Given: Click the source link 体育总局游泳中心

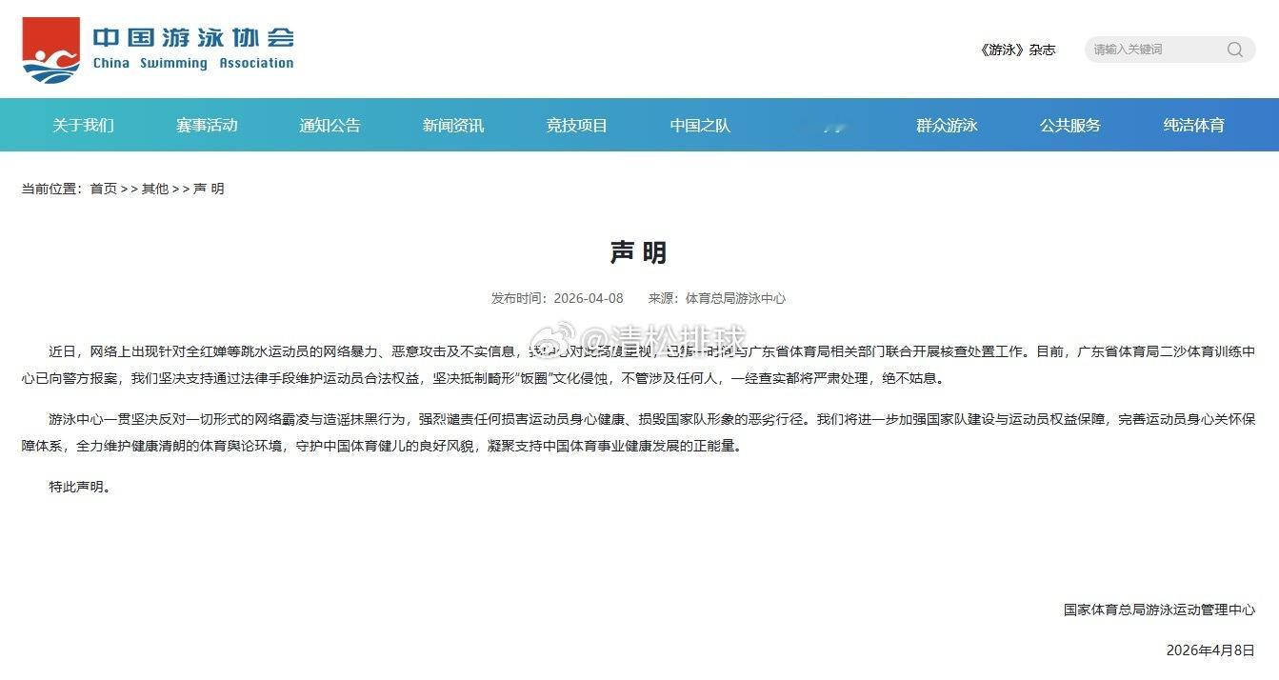Looking at the screenshot, I should tap(737, 297).
